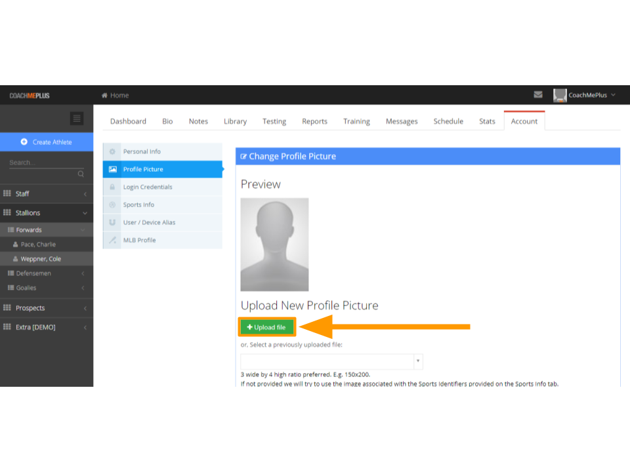
Task: Click the Create Athlete label
Action: pos(52,142)
